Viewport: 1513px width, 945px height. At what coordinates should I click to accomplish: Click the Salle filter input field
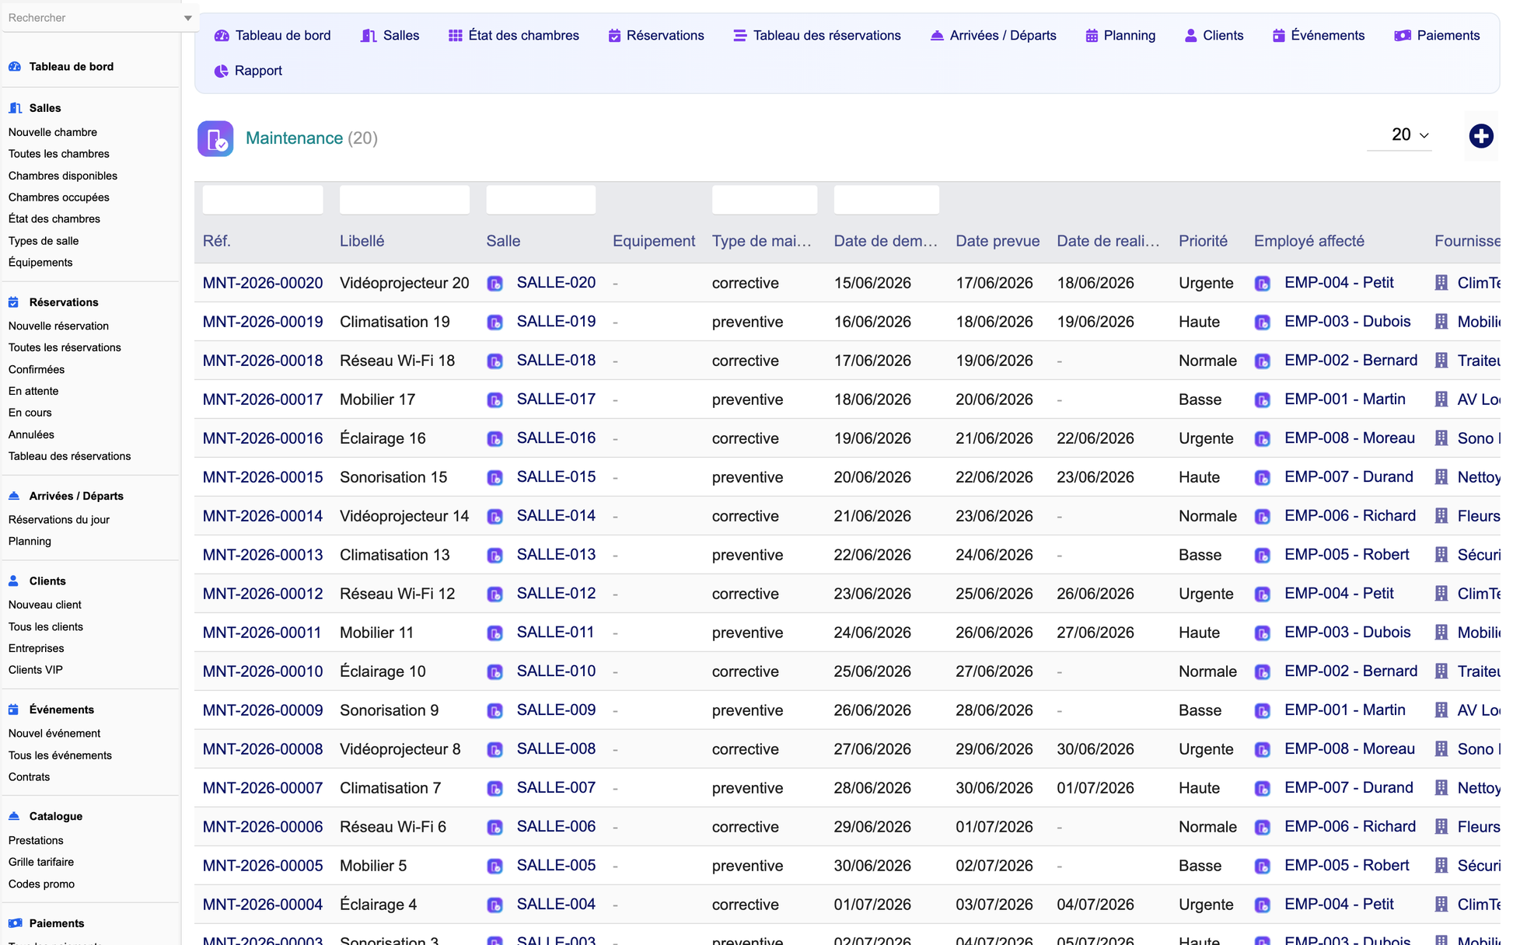(x=541, y=200)
